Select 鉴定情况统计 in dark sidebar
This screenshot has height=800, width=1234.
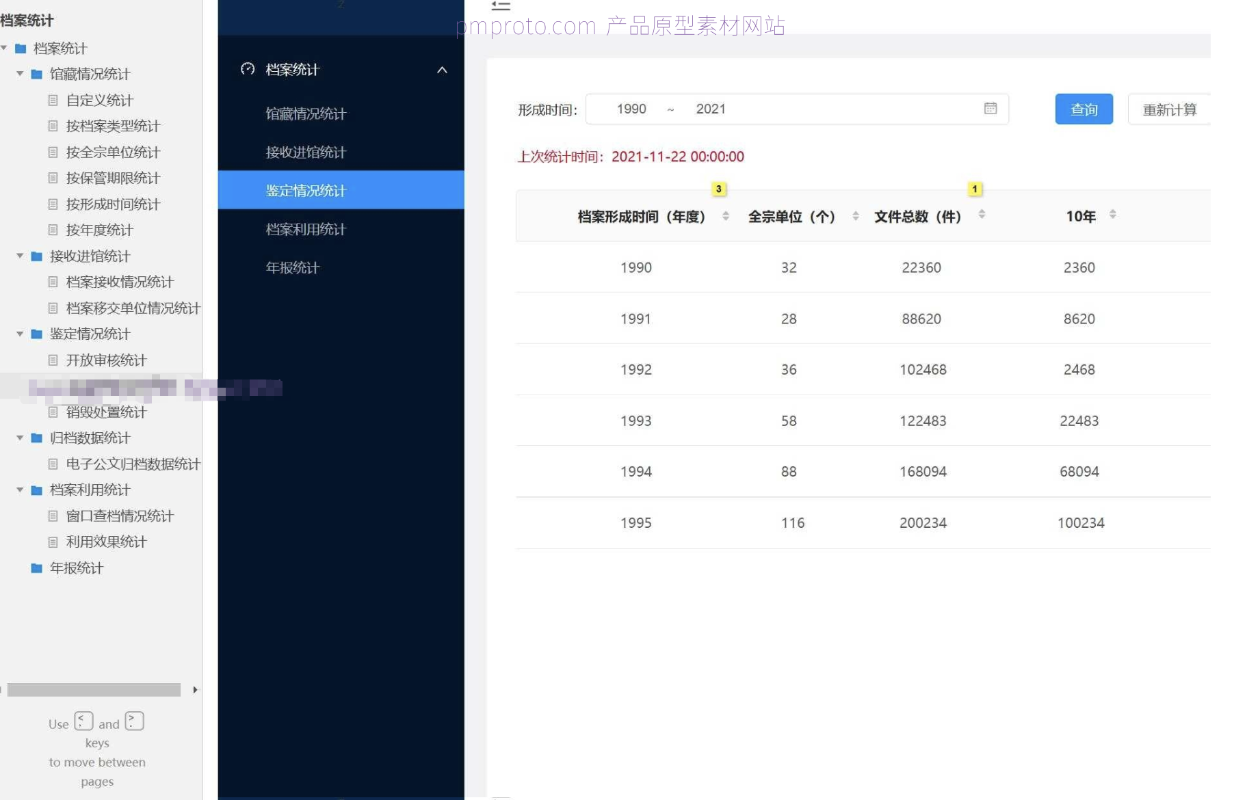pos(341,190)
